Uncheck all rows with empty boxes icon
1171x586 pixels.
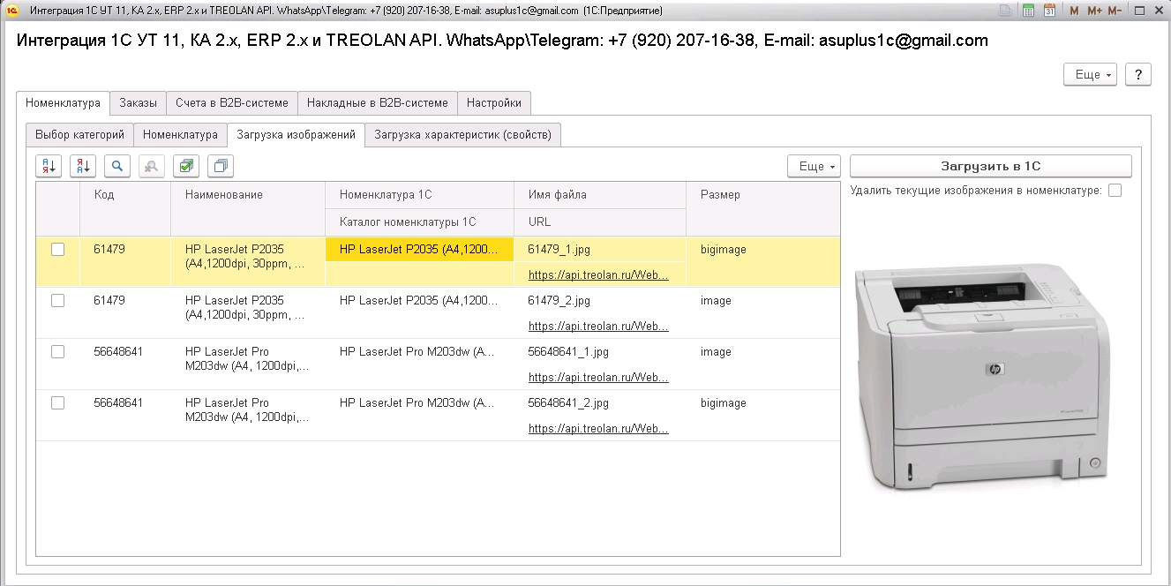(x=221, y=166)
